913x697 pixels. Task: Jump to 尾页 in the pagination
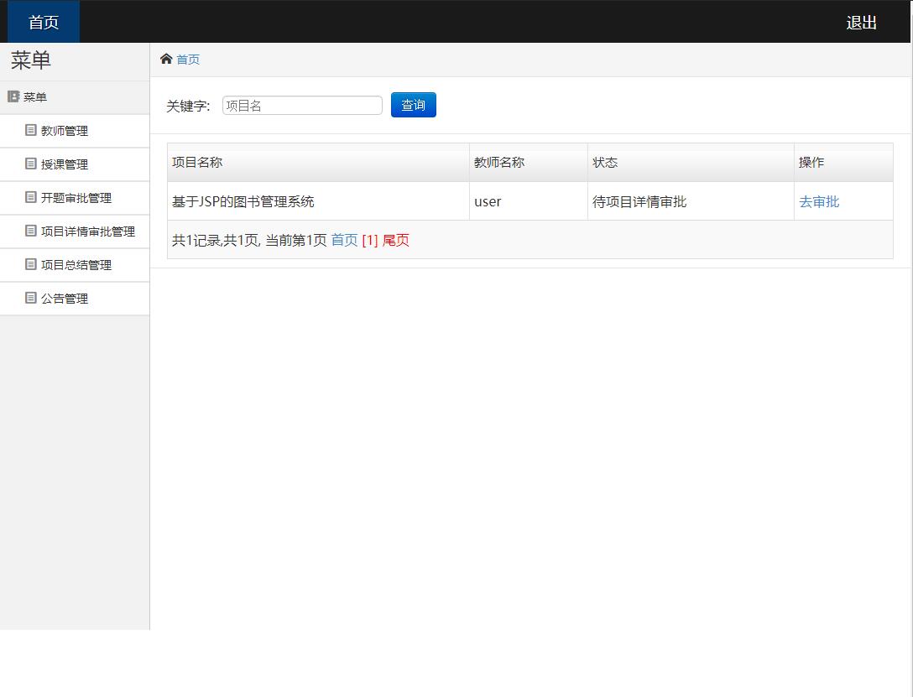pos(396,240)
